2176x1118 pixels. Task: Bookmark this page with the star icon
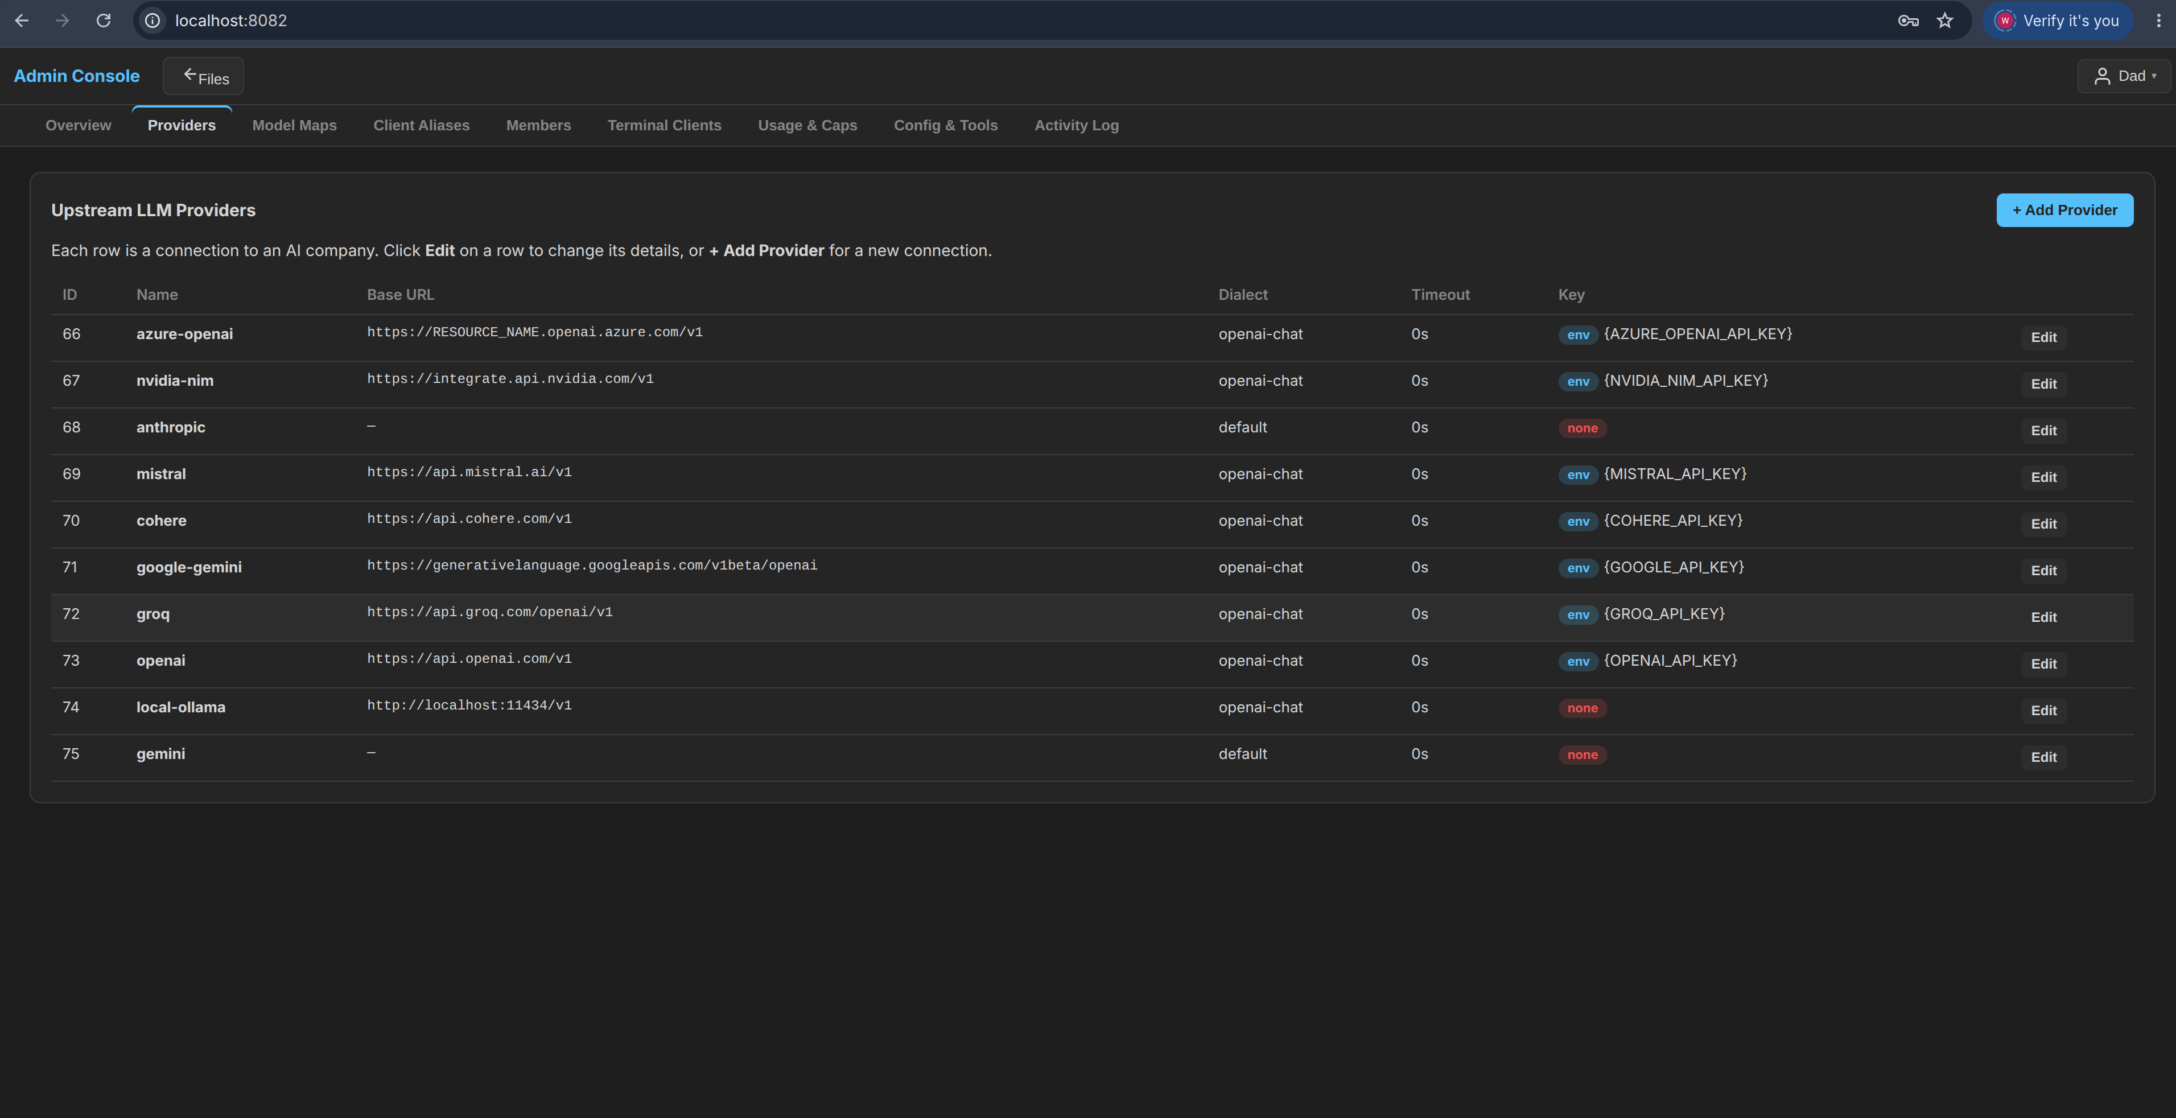[1946, 20]
